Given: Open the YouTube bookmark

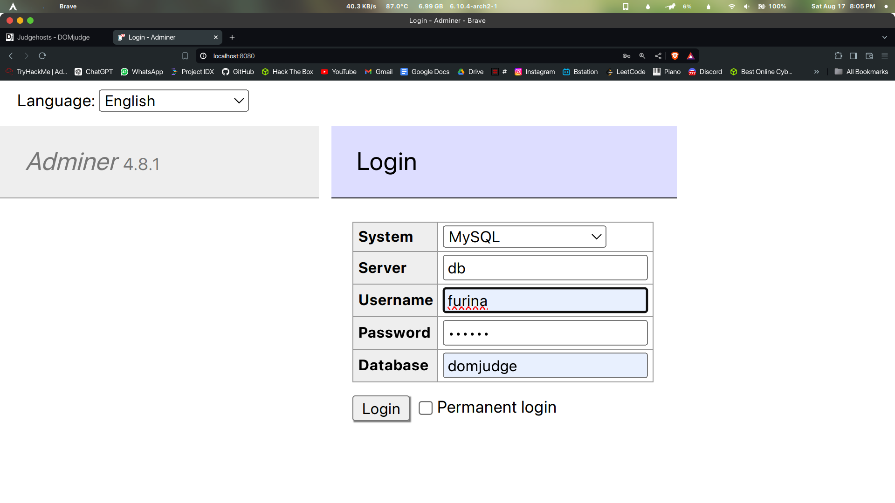Looking at the screenshot, I should [338, 72].
